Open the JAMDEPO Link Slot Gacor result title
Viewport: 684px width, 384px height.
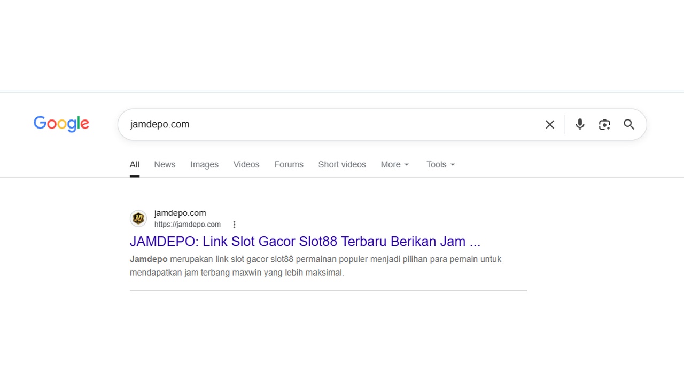[305, 241]
